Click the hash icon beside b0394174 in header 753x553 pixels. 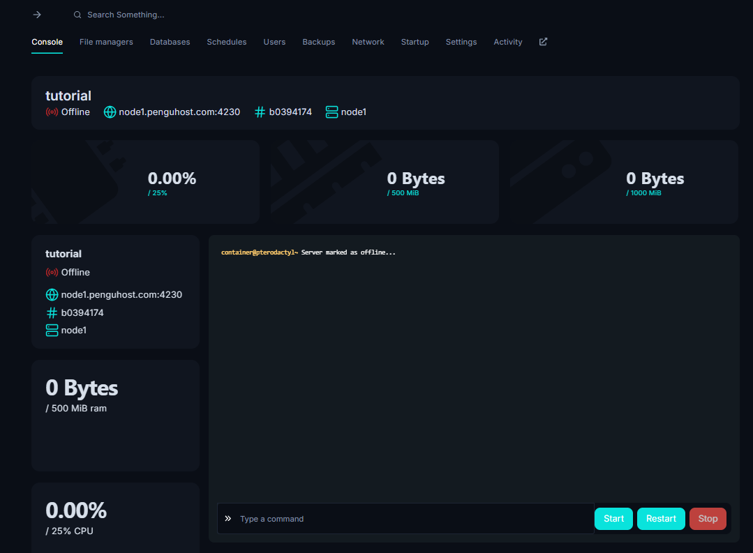260,112
